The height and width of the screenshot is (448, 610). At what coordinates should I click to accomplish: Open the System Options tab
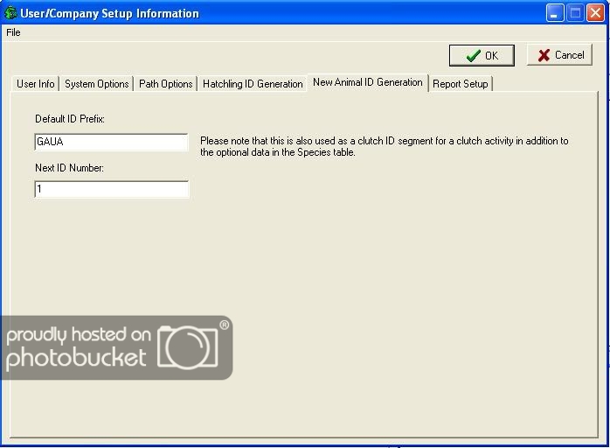coord(97,84)
